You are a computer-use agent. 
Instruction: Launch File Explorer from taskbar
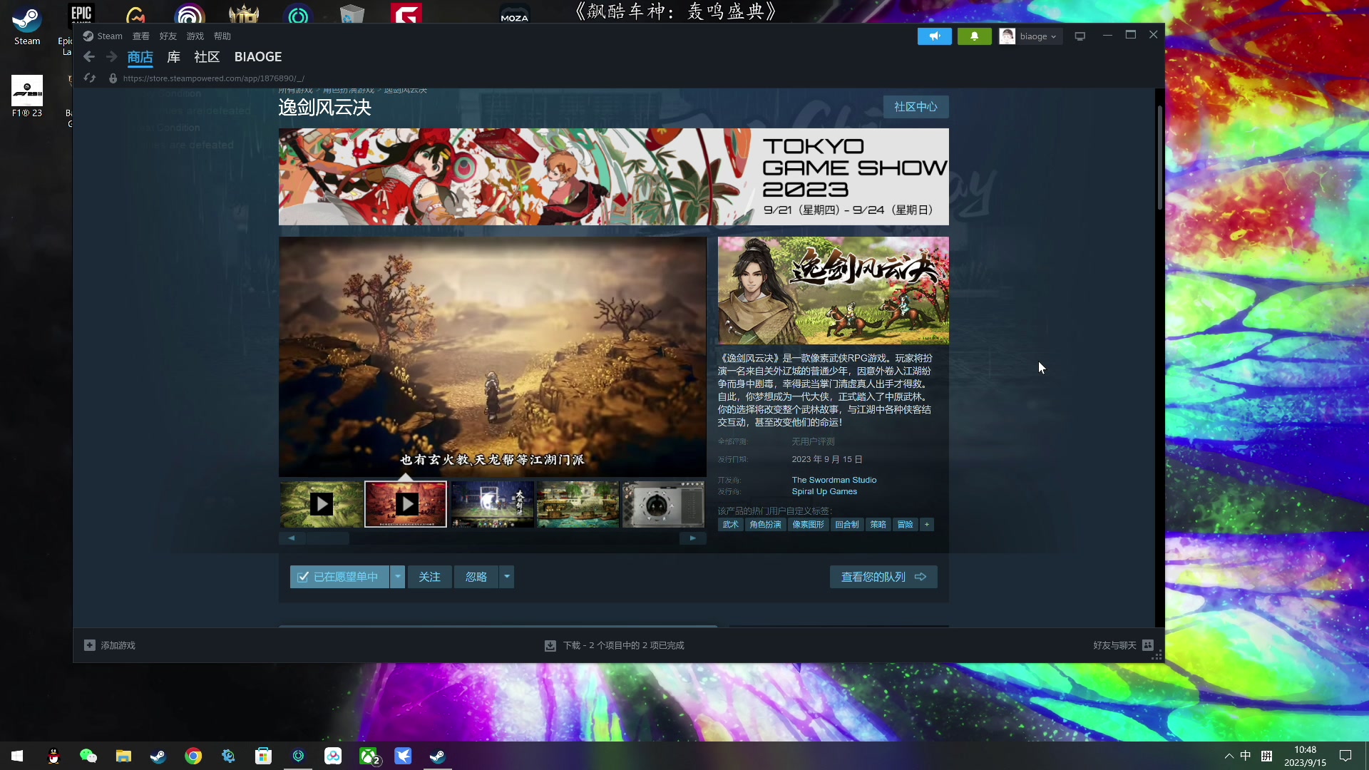[123, 756]
